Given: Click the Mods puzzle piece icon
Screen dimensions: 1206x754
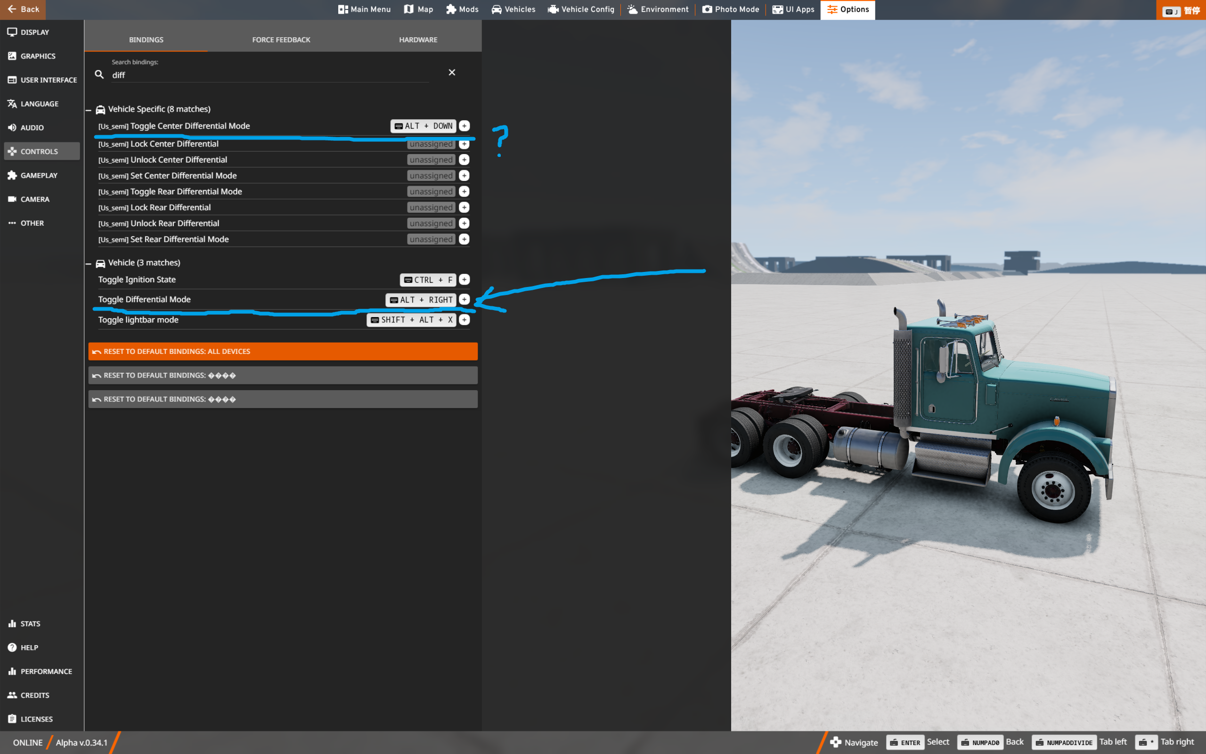Looking at the screenshot, I should tap(451, 9).
